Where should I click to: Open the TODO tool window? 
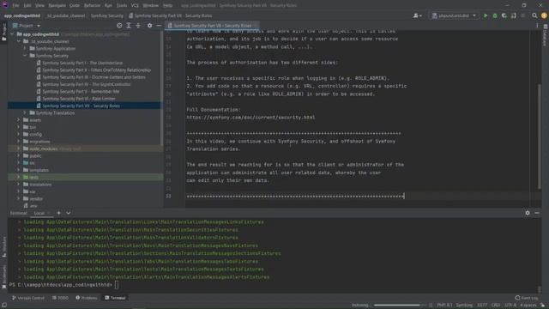click(x=60, y=298)
